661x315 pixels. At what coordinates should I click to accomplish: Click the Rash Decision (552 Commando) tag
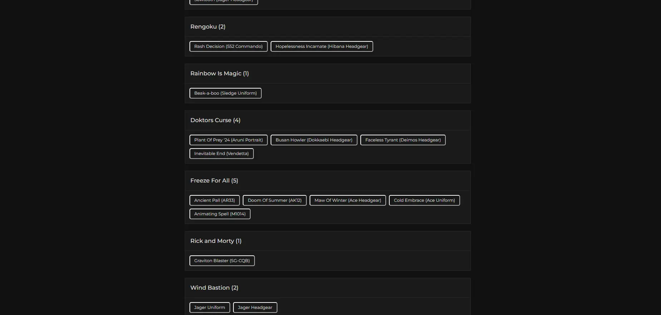pos(228,46)
